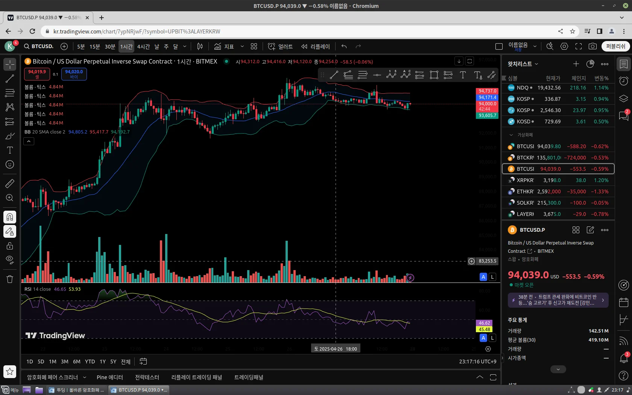
Task: Open the indicator templates grid icon
Action: point(254,46)
